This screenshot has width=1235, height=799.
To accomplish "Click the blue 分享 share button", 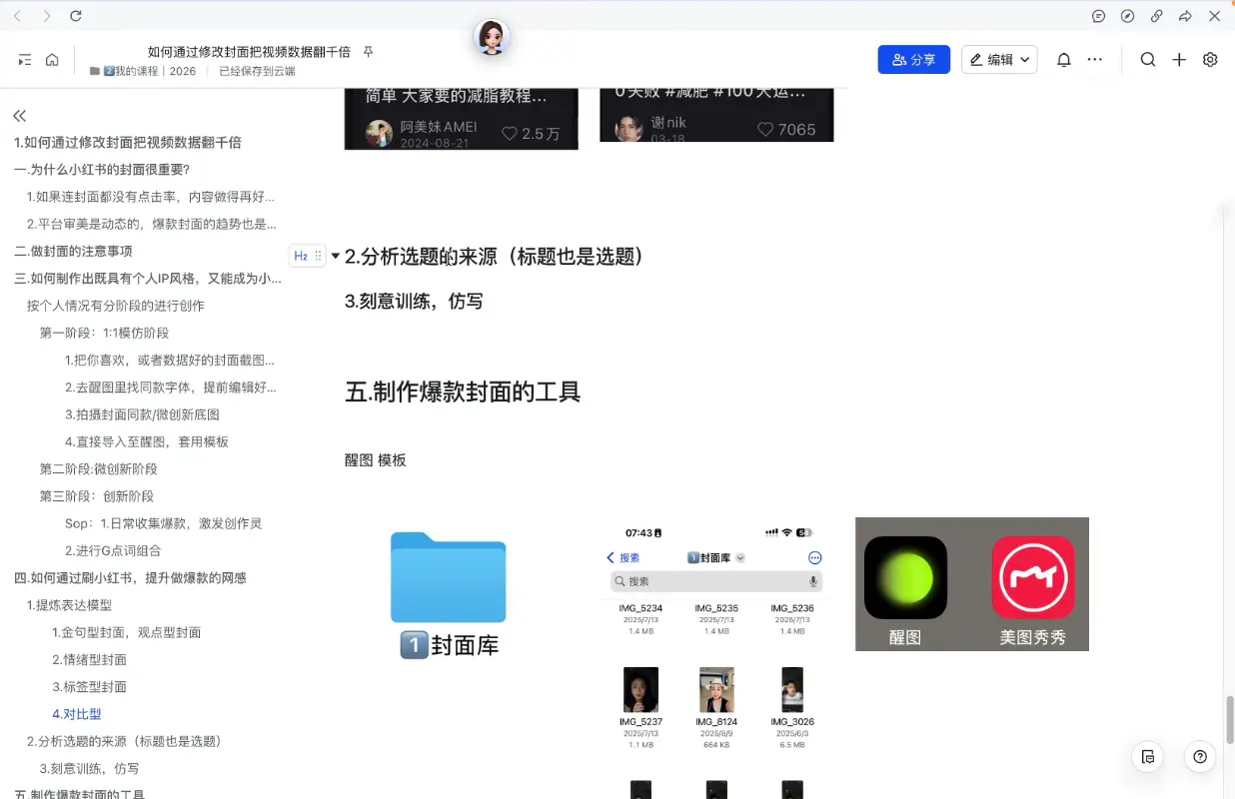I will 913,60.
